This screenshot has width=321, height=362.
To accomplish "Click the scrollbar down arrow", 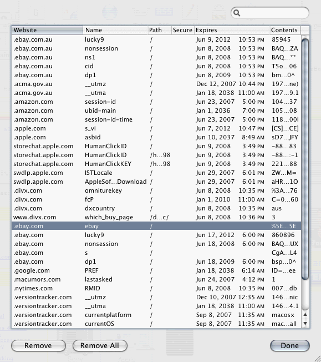I will coord(305,324).
